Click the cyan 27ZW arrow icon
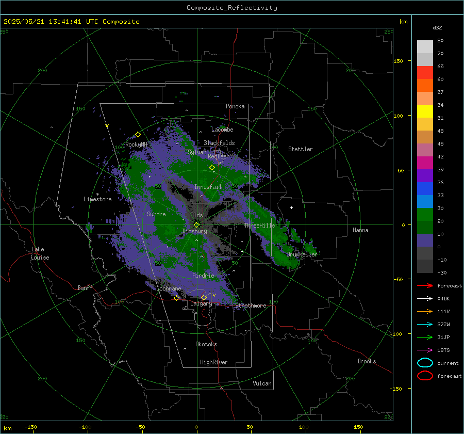 pyautogui.click(x=425, y=324)
